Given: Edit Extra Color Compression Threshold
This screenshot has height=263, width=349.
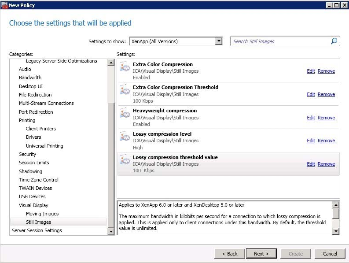Looking at the screenshot, I should [x=311, y=95].
